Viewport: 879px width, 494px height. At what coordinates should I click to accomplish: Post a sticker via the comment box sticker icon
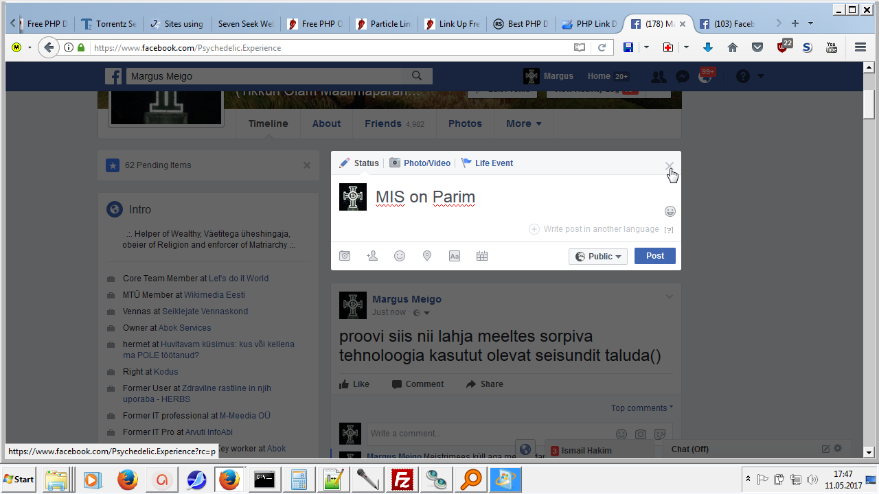tap(660, 434)
